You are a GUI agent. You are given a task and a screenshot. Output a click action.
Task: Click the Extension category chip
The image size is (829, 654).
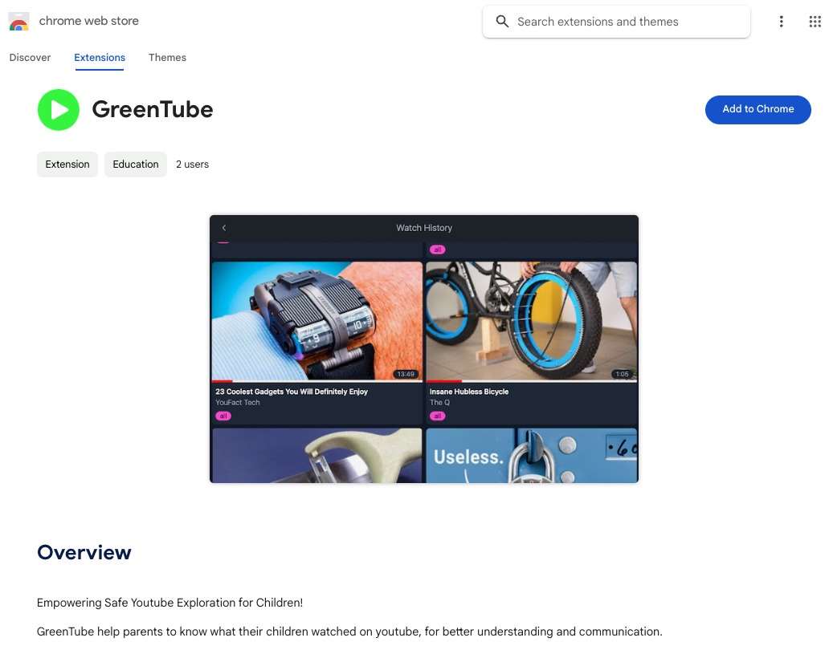[67, 165]
